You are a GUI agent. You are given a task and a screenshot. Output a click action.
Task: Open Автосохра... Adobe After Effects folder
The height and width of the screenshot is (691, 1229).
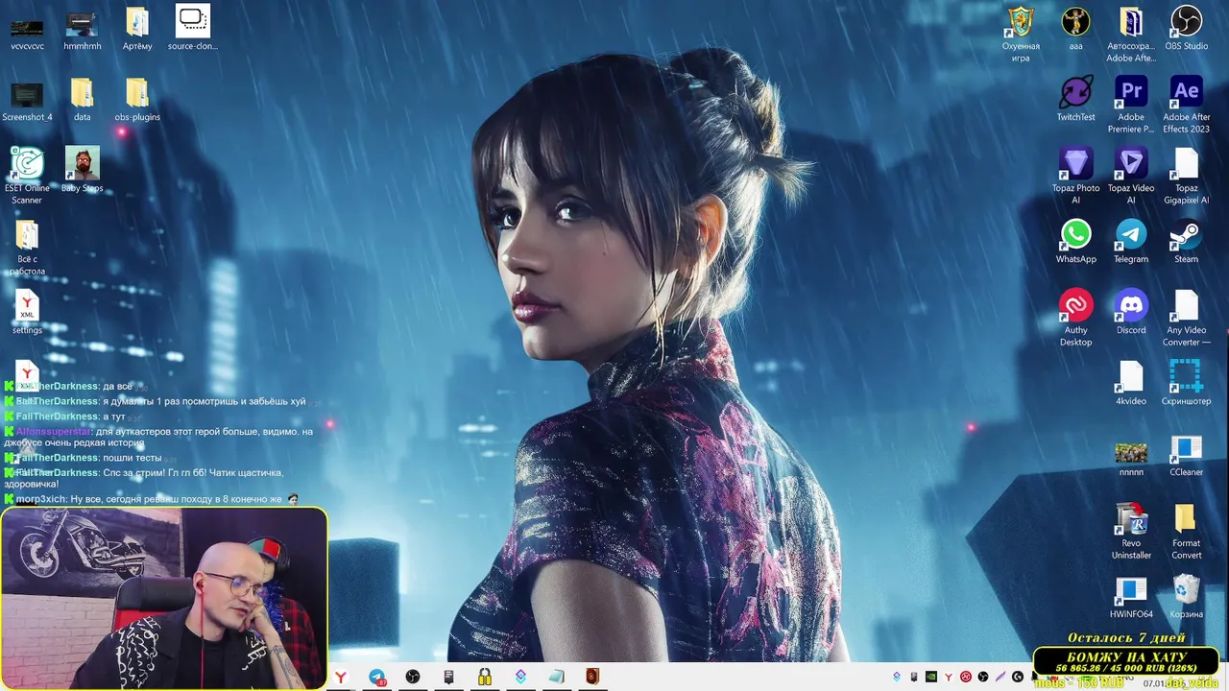1131,34
